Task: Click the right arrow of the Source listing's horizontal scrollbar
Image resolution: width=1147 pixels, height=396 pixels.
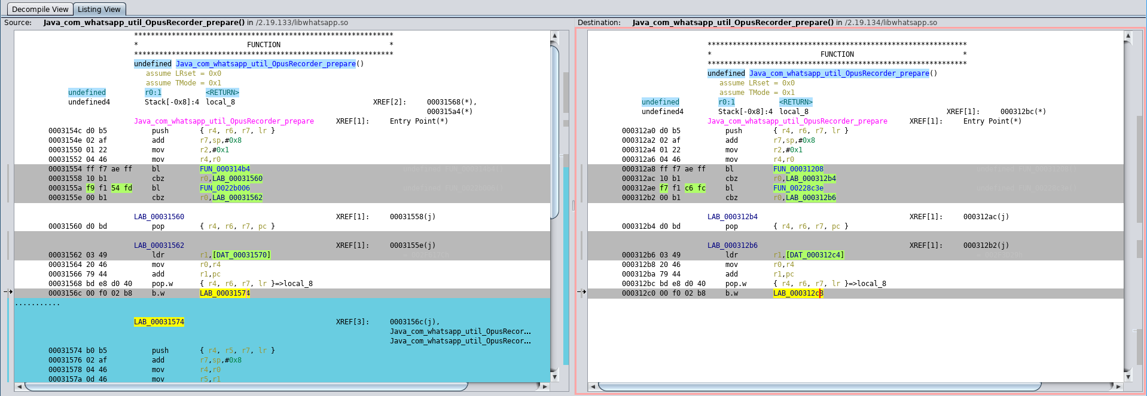Action: point(545,386)
